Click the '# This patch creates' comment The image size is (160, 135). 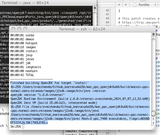[x=139, y=18]
